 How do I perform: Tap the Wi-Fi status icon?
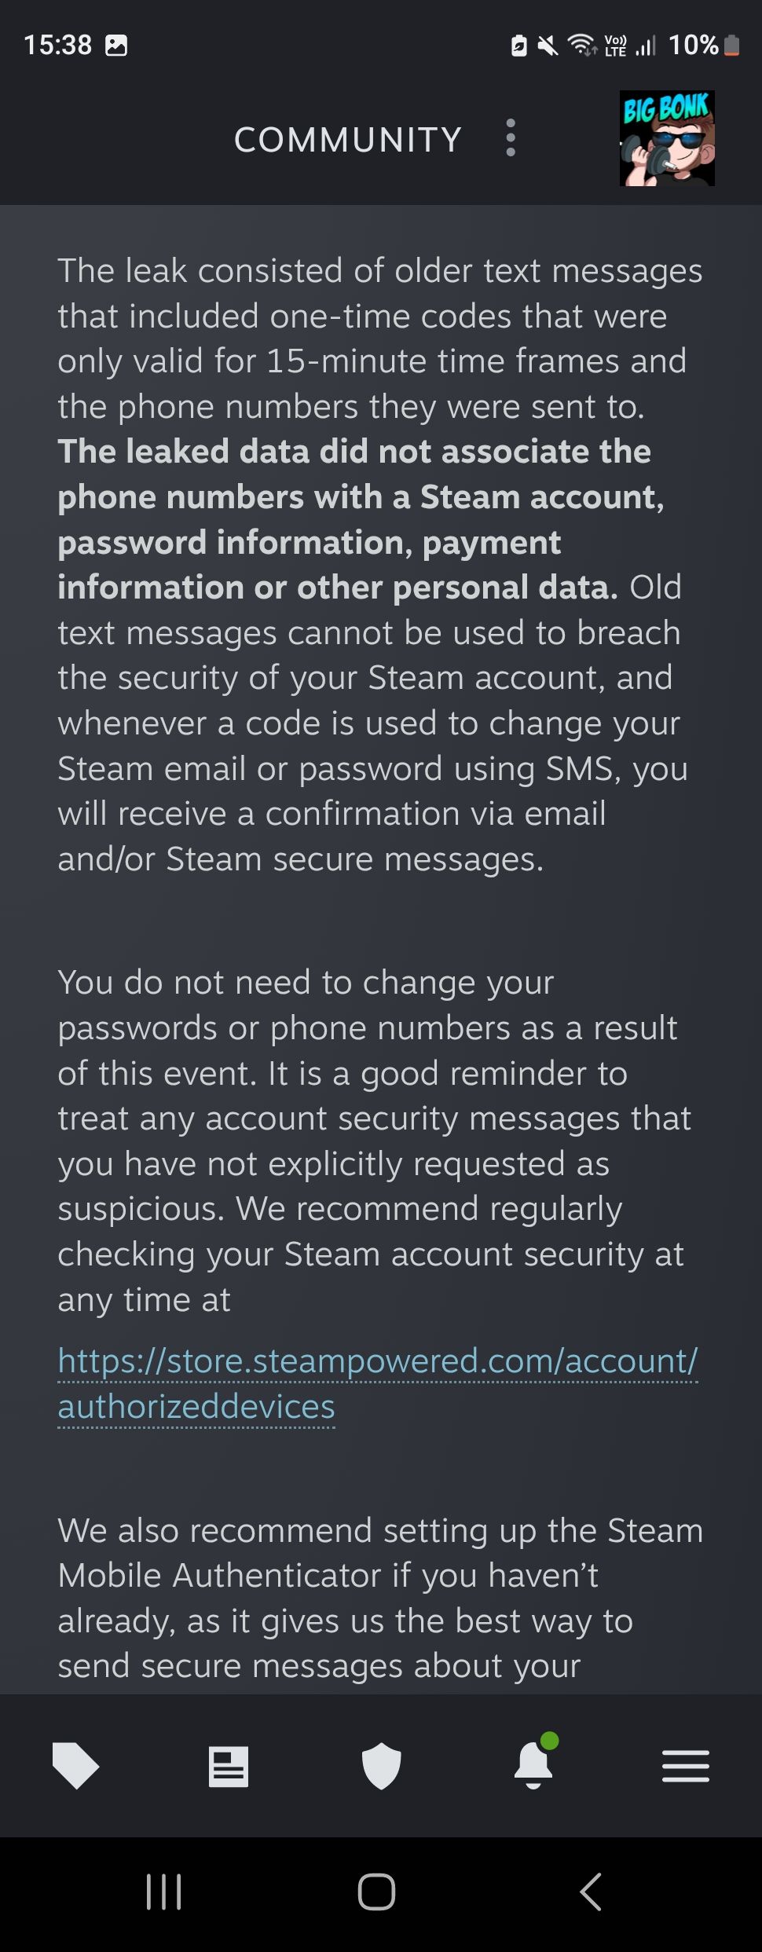pos(581,46)
